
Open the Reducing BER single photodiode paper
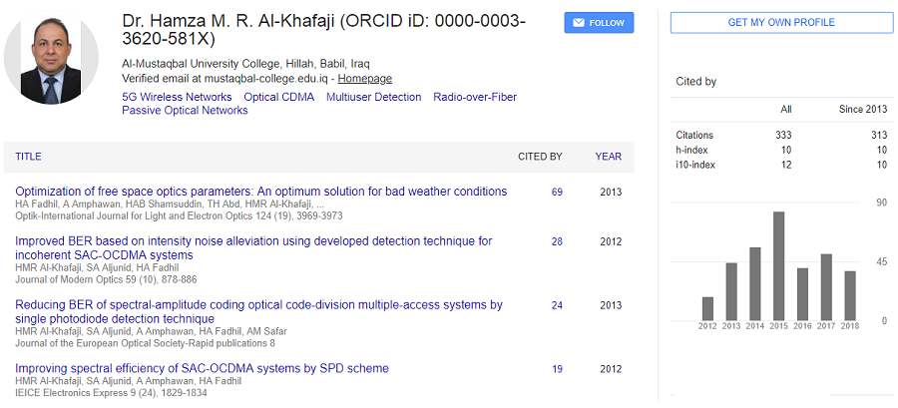(258, 311)
